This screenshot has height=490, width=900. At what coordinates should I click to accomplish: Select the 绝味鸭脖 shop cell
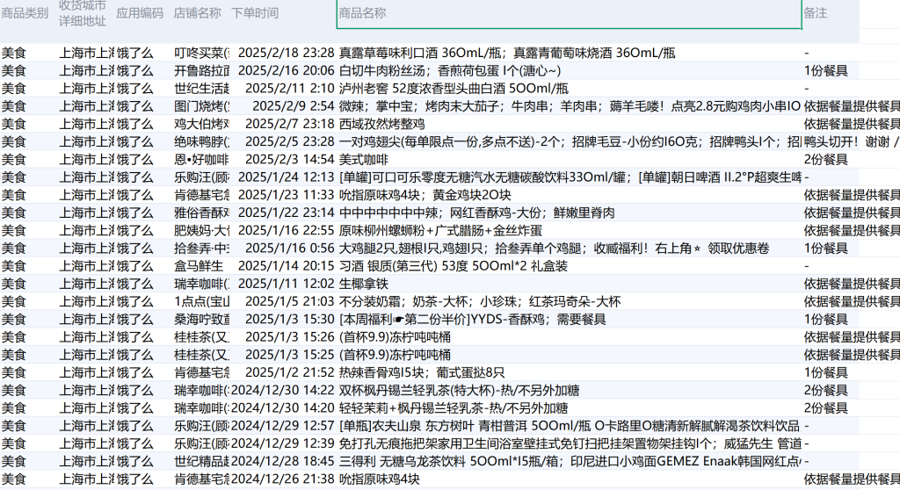click(201, 141)
